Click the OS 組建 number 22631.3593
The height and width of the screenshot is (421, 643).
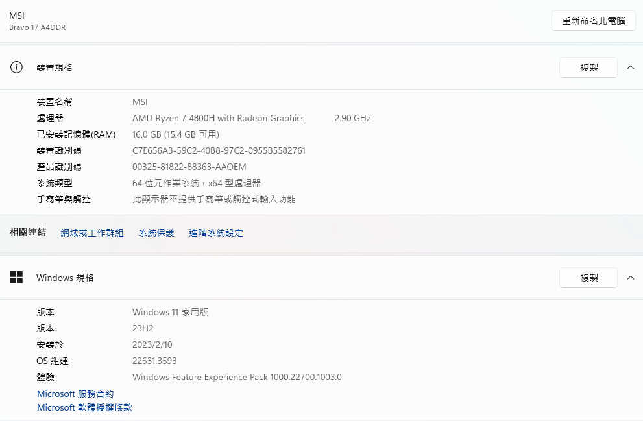point(154,361)
